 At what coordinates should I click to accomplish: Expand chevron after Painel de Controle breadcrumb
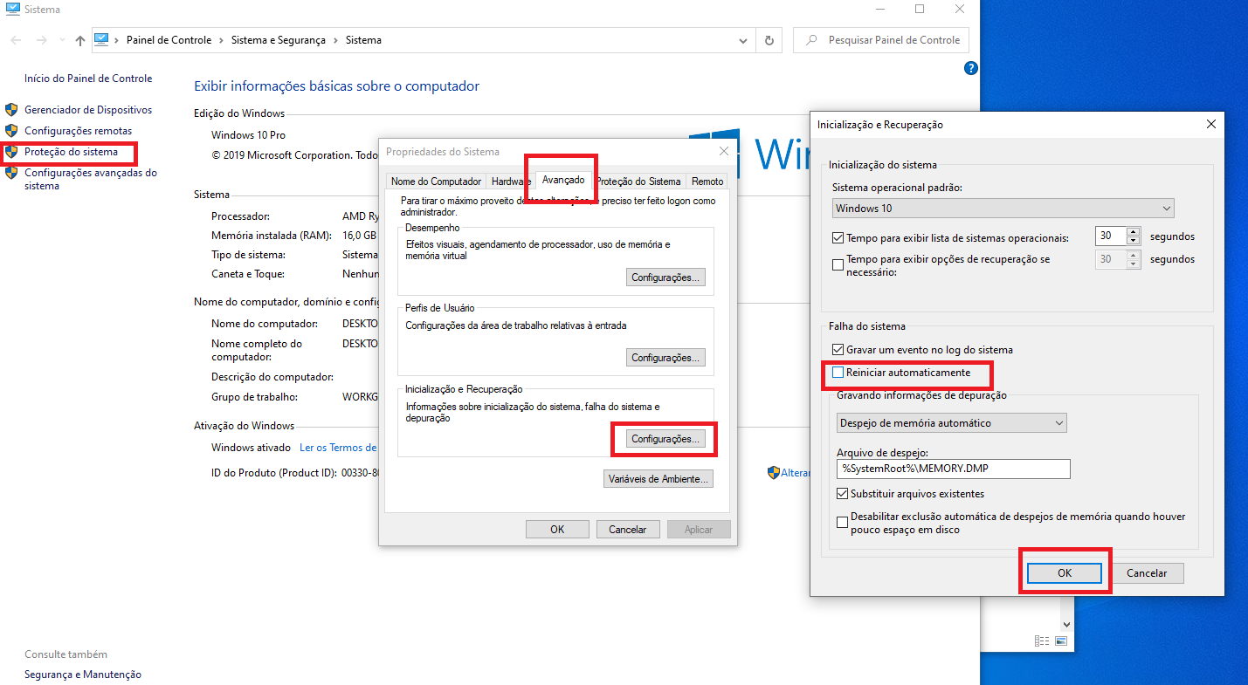pyautogui.click(x=221, y=40)
